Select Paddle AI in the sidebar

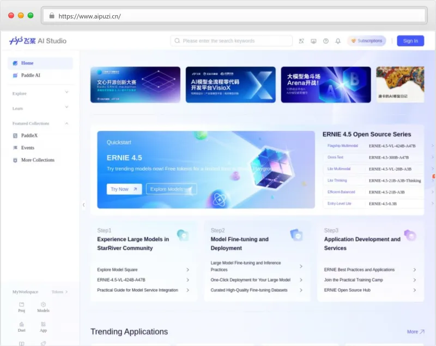(x=31, y=75)
